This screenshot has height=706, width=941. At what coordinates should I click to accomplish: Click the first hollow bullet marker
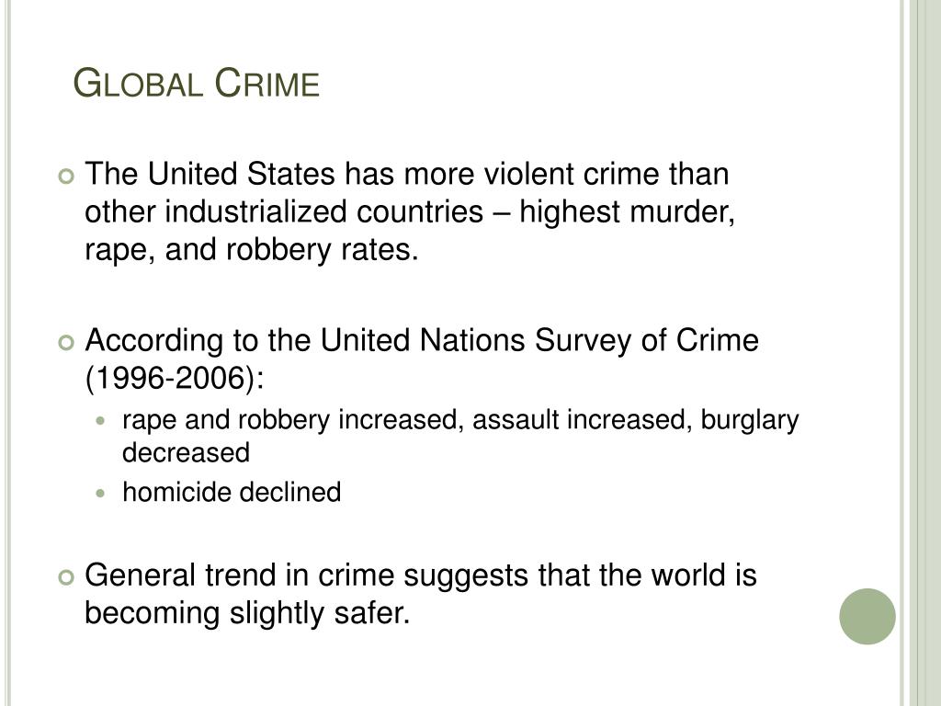(66, 176)
